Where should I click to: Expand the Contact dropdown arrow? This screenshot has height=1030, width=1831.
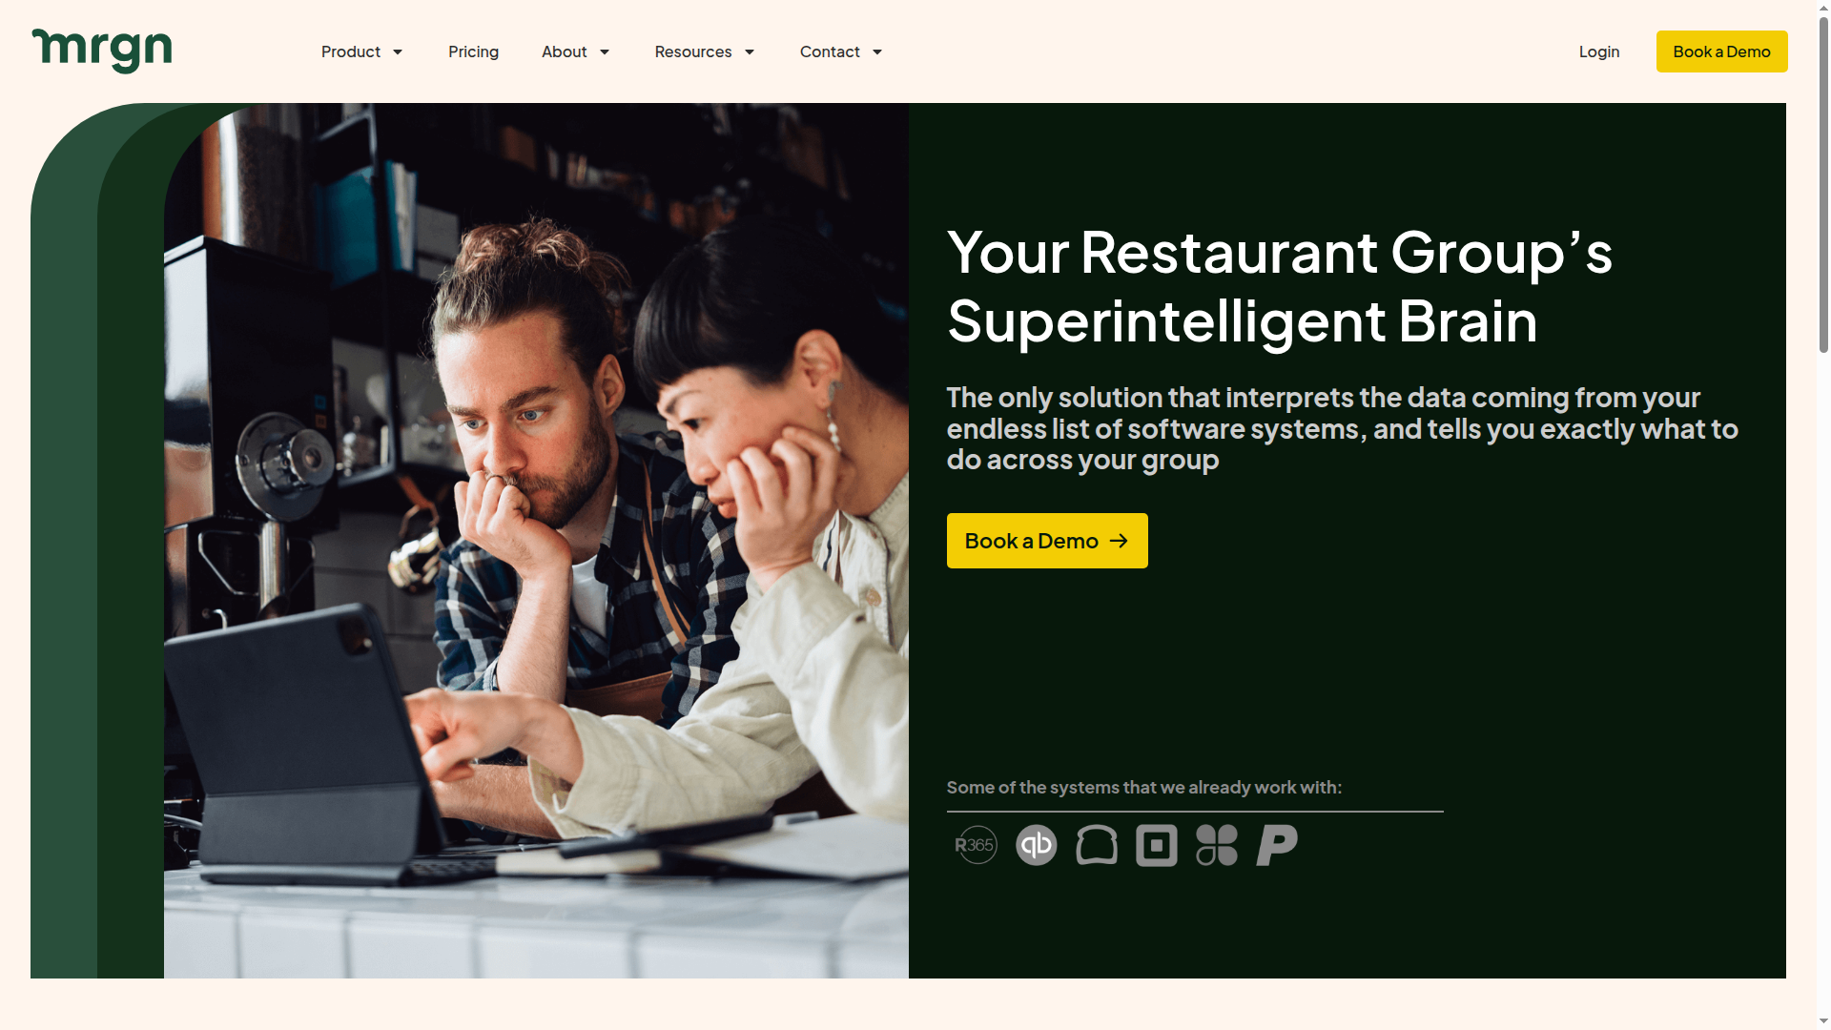coord(877,51)
